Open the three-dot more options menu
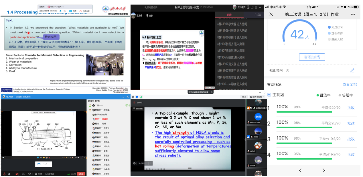 pos(353,14)
